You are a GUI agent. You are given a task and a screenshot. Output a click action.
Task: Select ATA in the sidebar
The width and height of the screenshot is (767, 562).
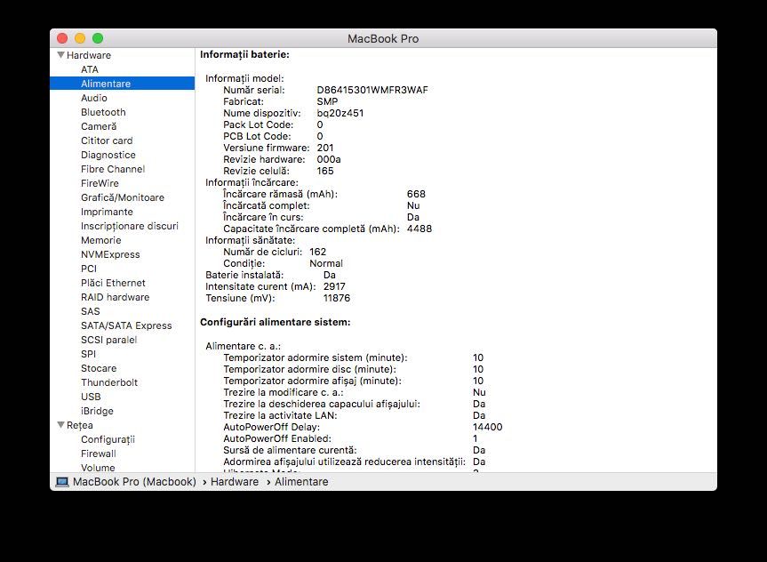tap(90, 69)
